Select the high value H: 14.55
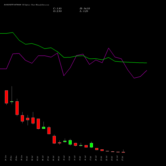Viewport: 166px width, 166px height. point(85,9)
